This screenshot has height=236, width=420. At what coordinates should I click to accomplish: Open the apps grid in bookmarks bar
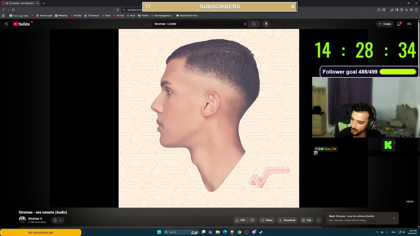(3, 15)
